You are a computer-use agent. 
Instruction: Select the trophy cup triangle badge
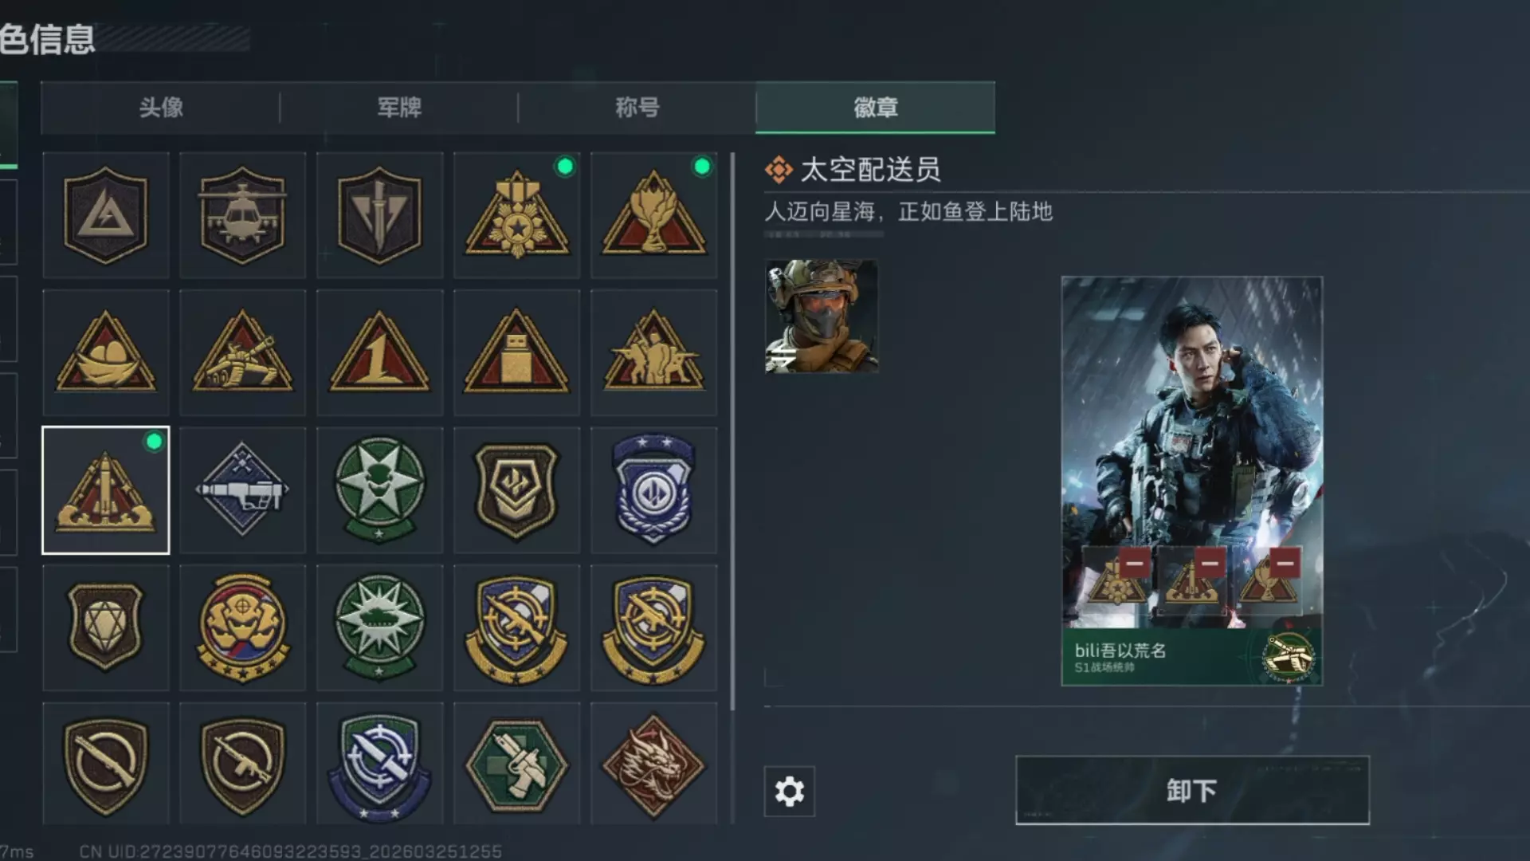pyautogui.click(x=653, y=215)
